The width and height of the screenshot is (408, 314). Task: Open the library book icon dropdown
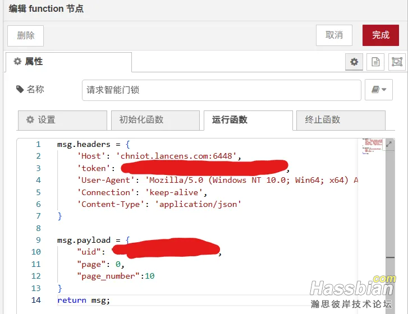point(379,90)
